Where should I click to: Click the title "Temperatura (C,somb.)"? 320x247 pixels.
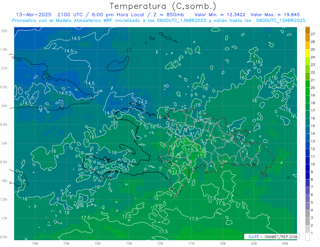[x=163, y=6]
